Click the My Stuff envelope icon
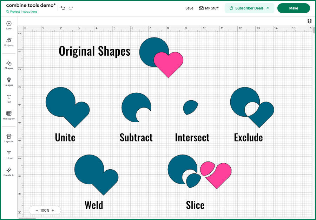 (x=201, y=8)
